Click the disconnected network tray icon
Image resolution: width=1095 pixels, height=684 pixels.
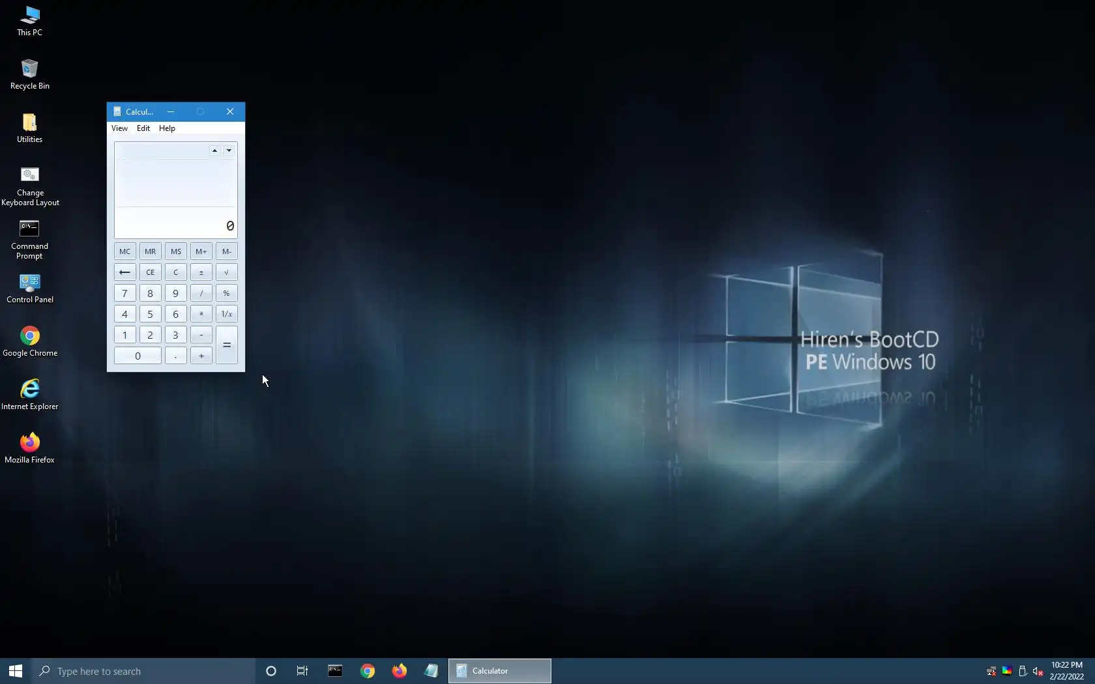click(991, 671)
